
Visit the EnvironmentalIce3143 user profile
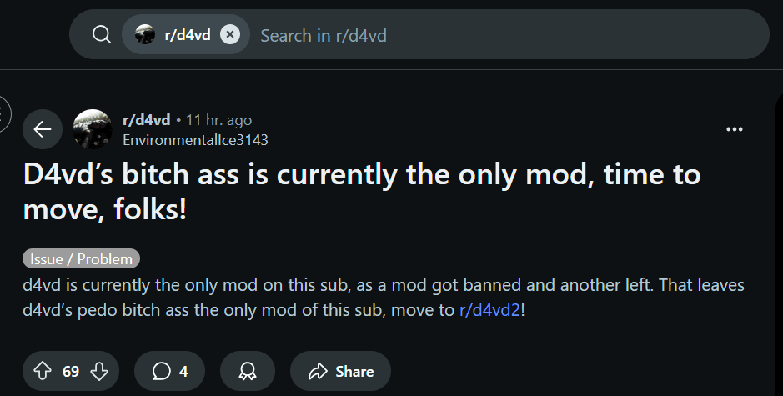pyautogui.click(x=195, y=140)
